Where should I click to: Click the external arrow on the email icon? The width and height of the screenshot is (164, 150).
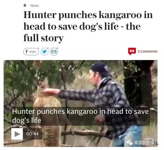[57, 49]
